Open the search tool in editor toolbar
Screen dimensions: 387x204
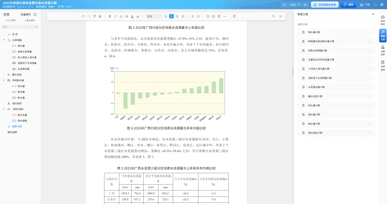pos(273,16)
